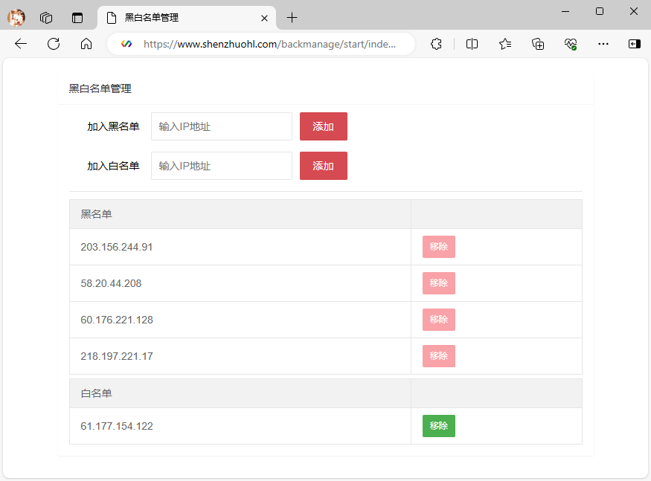
Task: Open the browser extensions puzzle icon
Action: pyautogui.click(x=437, y=44)
